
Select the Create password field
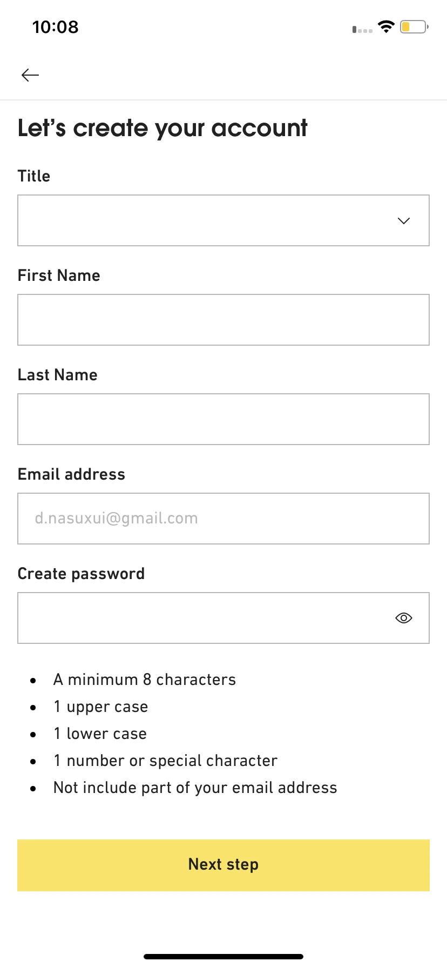(x=223, y=618)
